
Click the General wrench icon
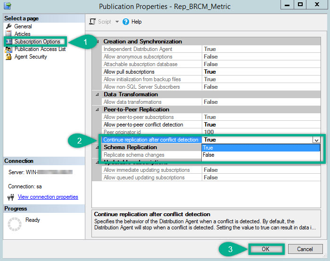click(x=8, y=26)
